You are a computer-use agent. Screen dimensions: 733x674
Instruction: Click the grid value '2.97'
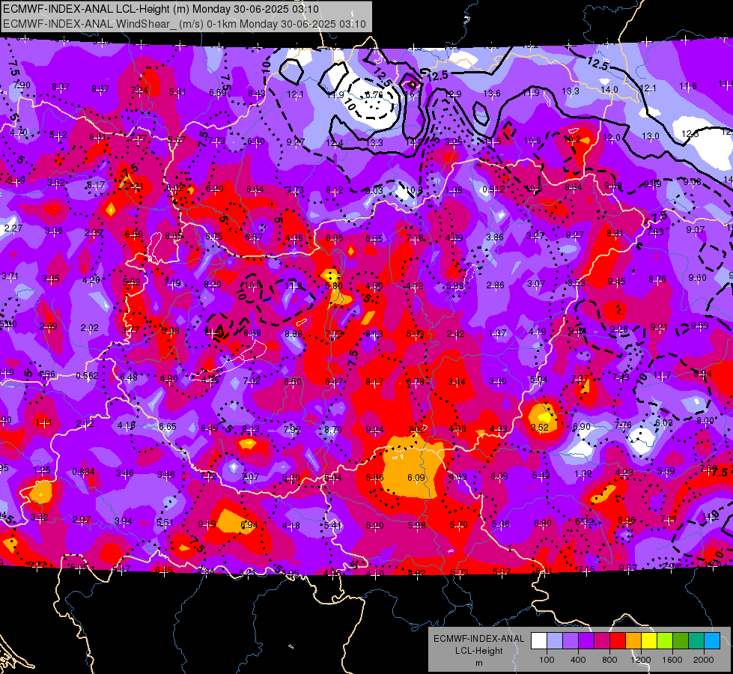click(82, 520)
